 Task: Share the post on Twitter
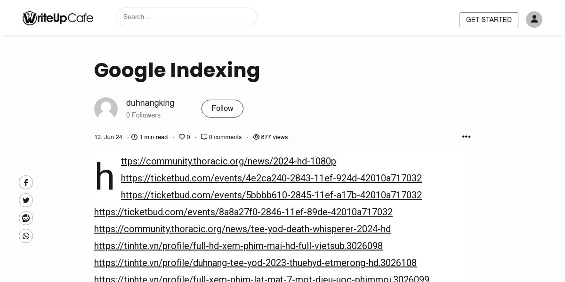pos(26,200)
